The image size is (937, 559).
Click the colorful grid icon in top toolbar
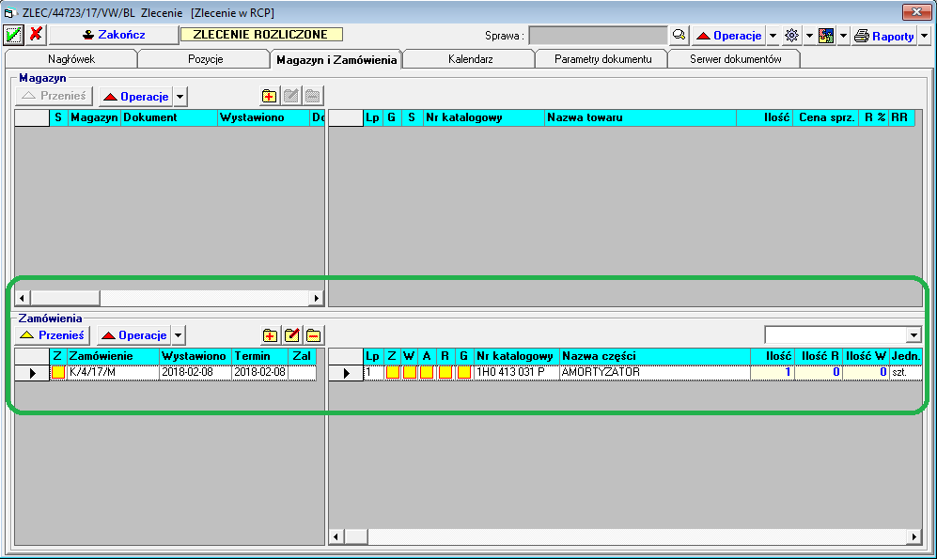(826, 36)
